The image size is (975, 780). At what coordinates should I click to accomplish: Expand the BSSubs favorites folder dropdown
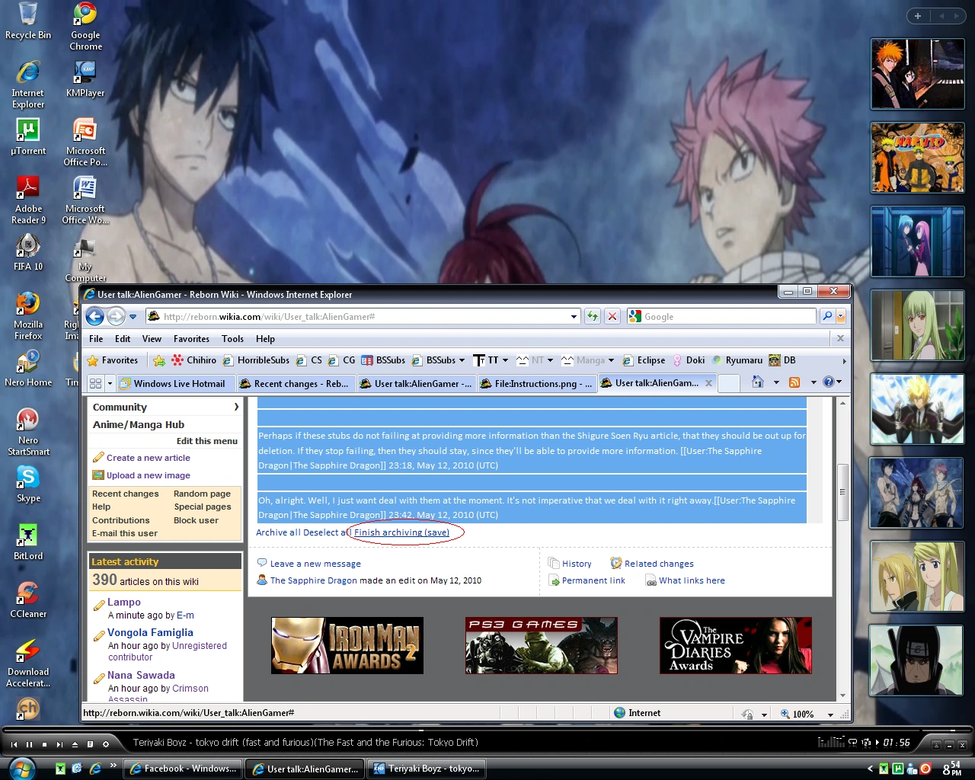click(462, 360)
